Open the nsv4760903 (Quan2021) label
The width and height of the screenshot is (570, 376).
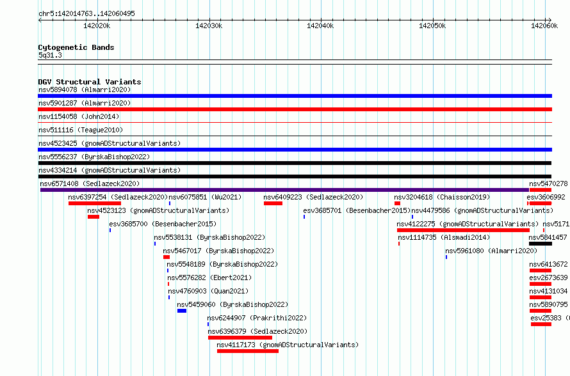[x=208, y=291]
